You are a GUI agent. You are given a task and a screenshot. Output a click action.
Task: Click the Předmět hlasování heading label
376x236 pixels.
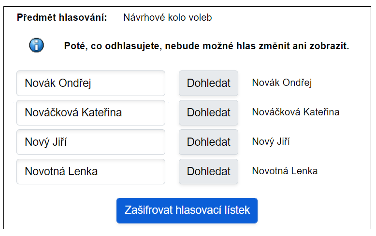62,18
